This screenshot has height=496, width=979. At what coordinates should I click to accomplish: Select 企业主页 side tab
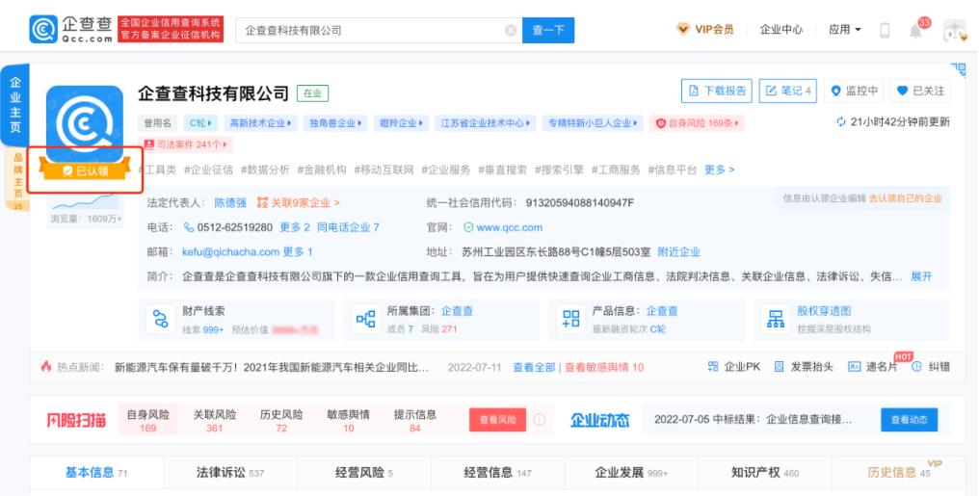point(15,105)
